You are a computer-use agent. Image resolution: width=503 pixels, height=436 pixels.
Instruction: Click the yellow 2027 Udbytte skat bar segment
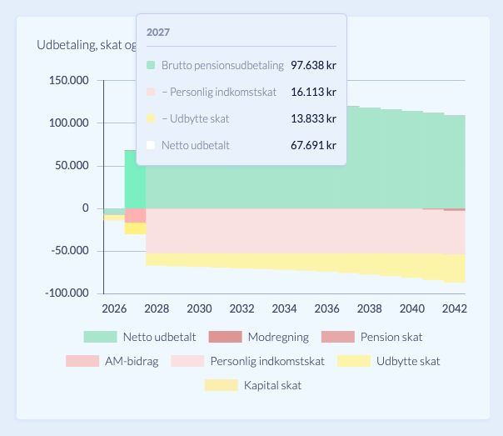[x=135, y=228]
